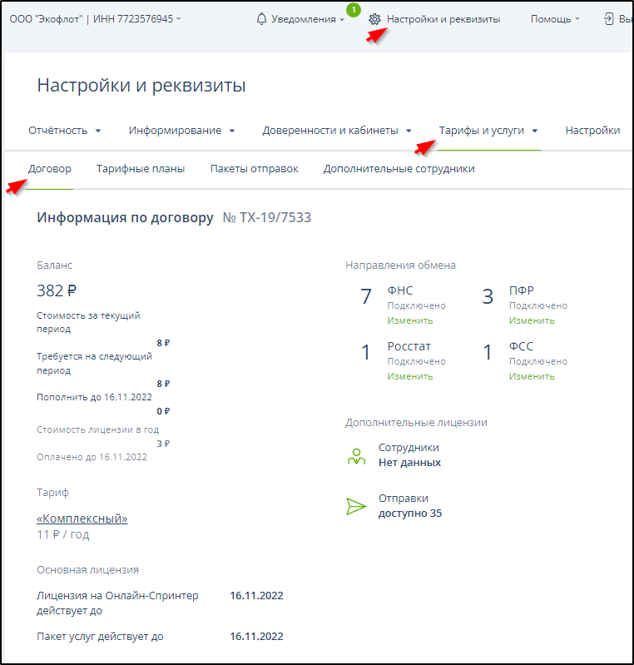The width and height of the screenshot is (634, 665).
Task: Go to the Настройки menu item
Action: click(x=592, y=131)
